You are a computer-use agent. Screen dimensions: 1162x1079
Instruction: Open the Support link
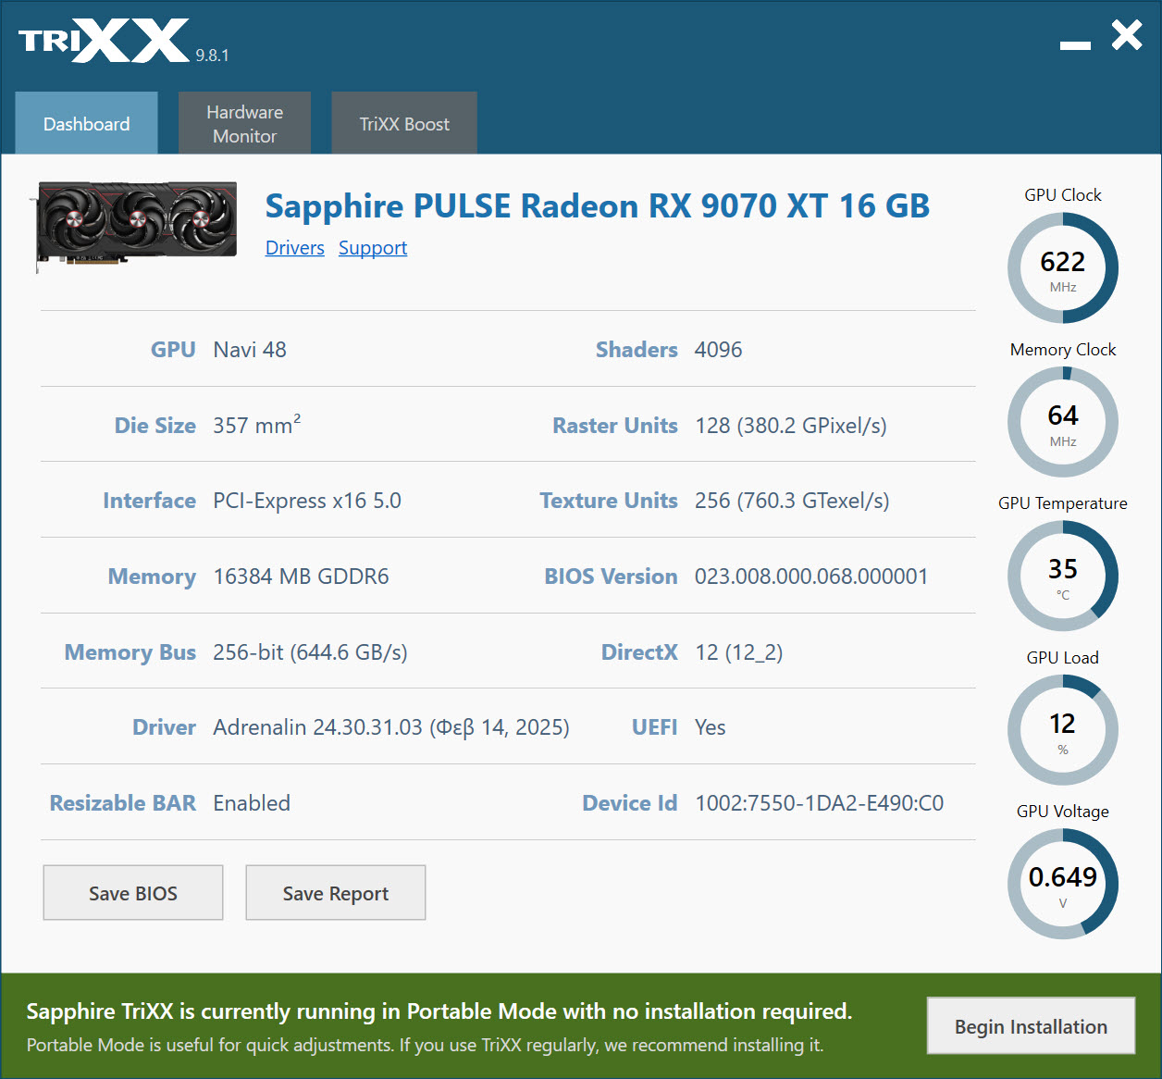pos(373,248)
